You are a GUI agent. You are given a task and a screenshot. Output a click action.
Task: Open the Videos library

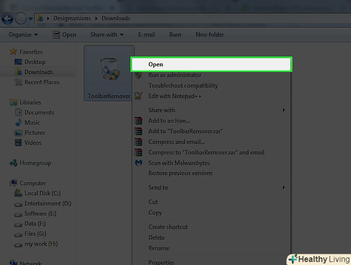pos(33,143)
